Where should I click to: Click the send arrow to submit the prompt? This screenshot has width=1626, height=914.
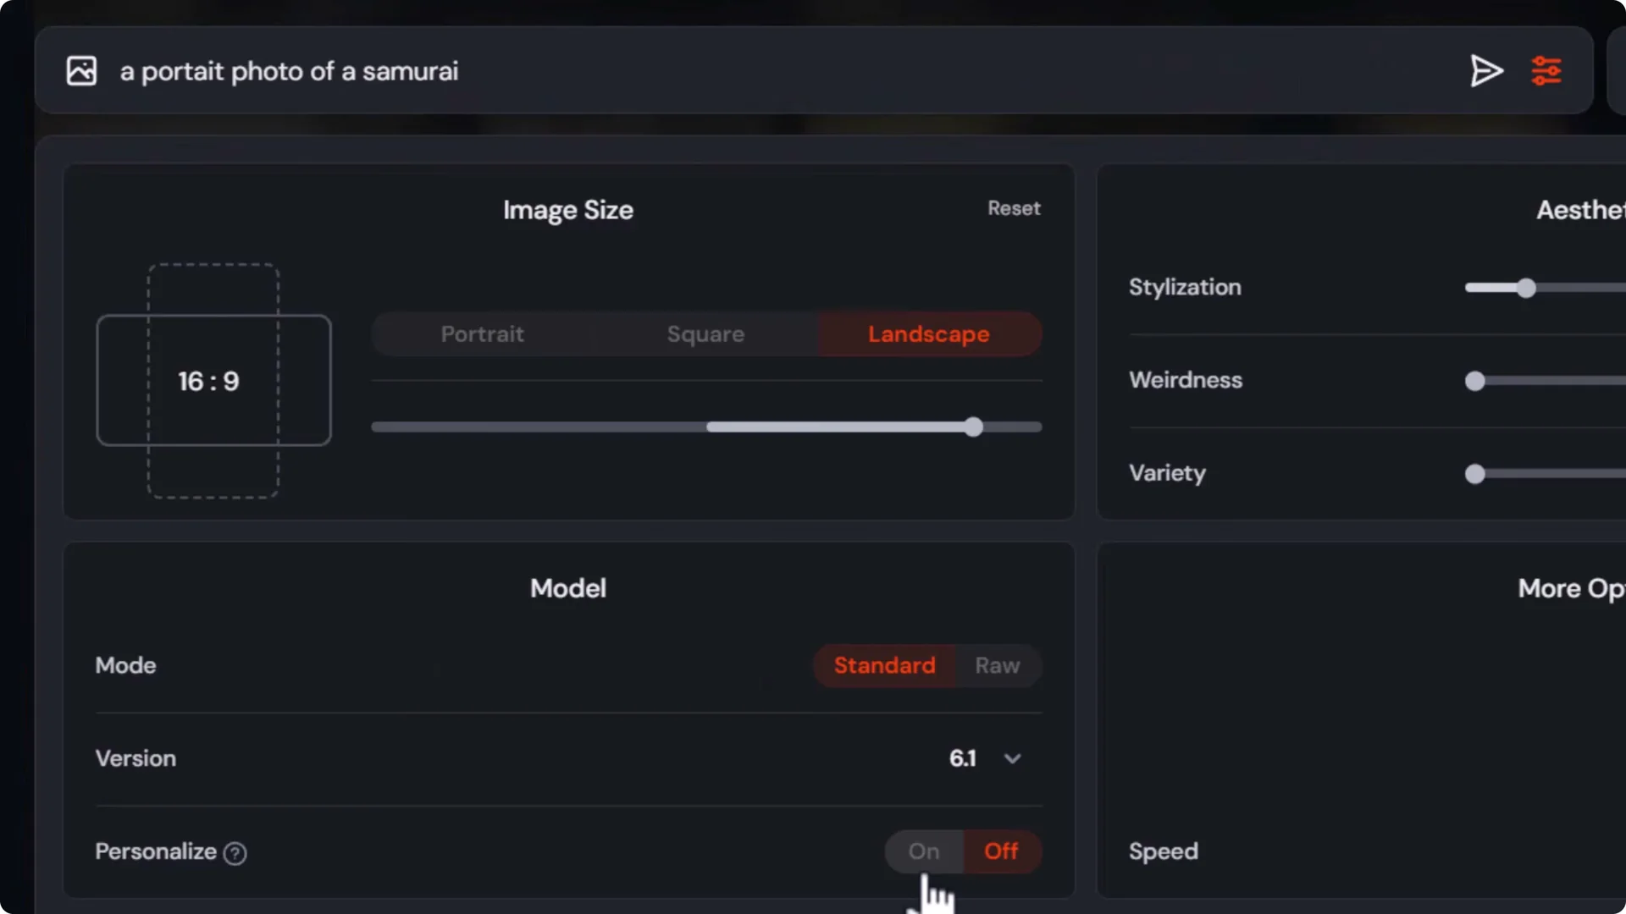(1486, 71)
